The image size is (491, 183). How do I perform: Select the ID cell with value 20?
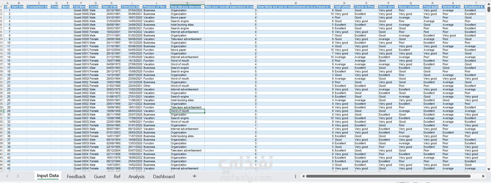point(7,79)
